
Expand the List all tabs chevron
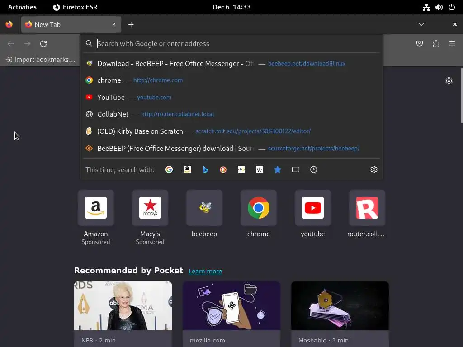click(421, 24)
